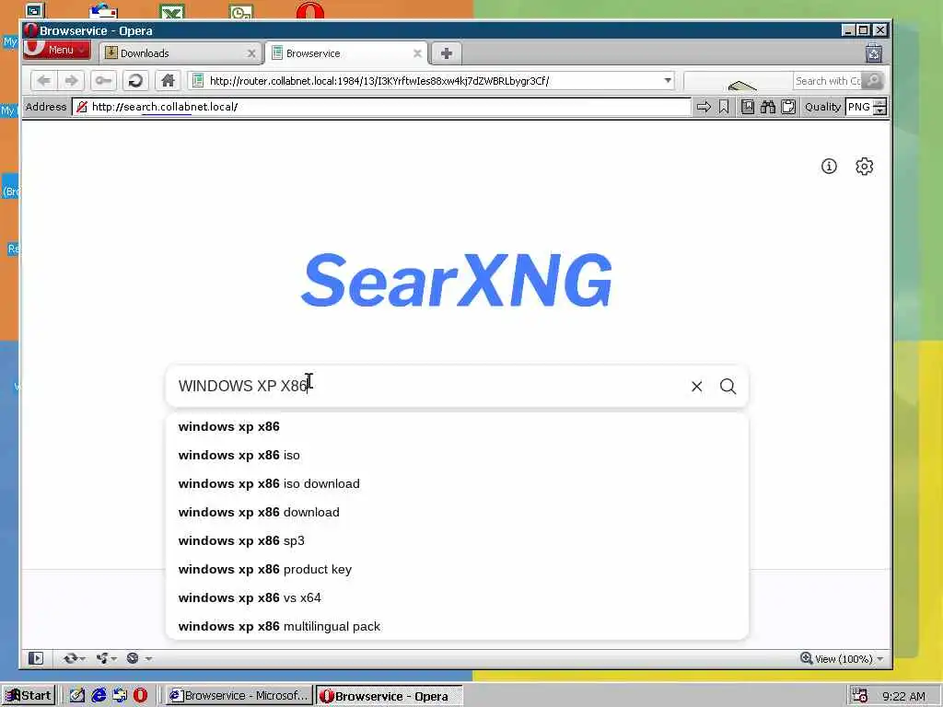The image size is (943, 707).
Task: Click the 9:22 AM taskbar clock
Action: [x=904, y=696]
